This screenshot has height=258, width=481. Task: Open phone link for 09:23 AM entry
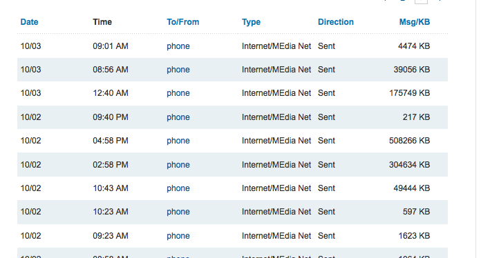click(x=178, y=236)
